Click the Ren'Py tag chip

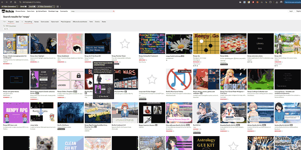[x=6, y=29]
